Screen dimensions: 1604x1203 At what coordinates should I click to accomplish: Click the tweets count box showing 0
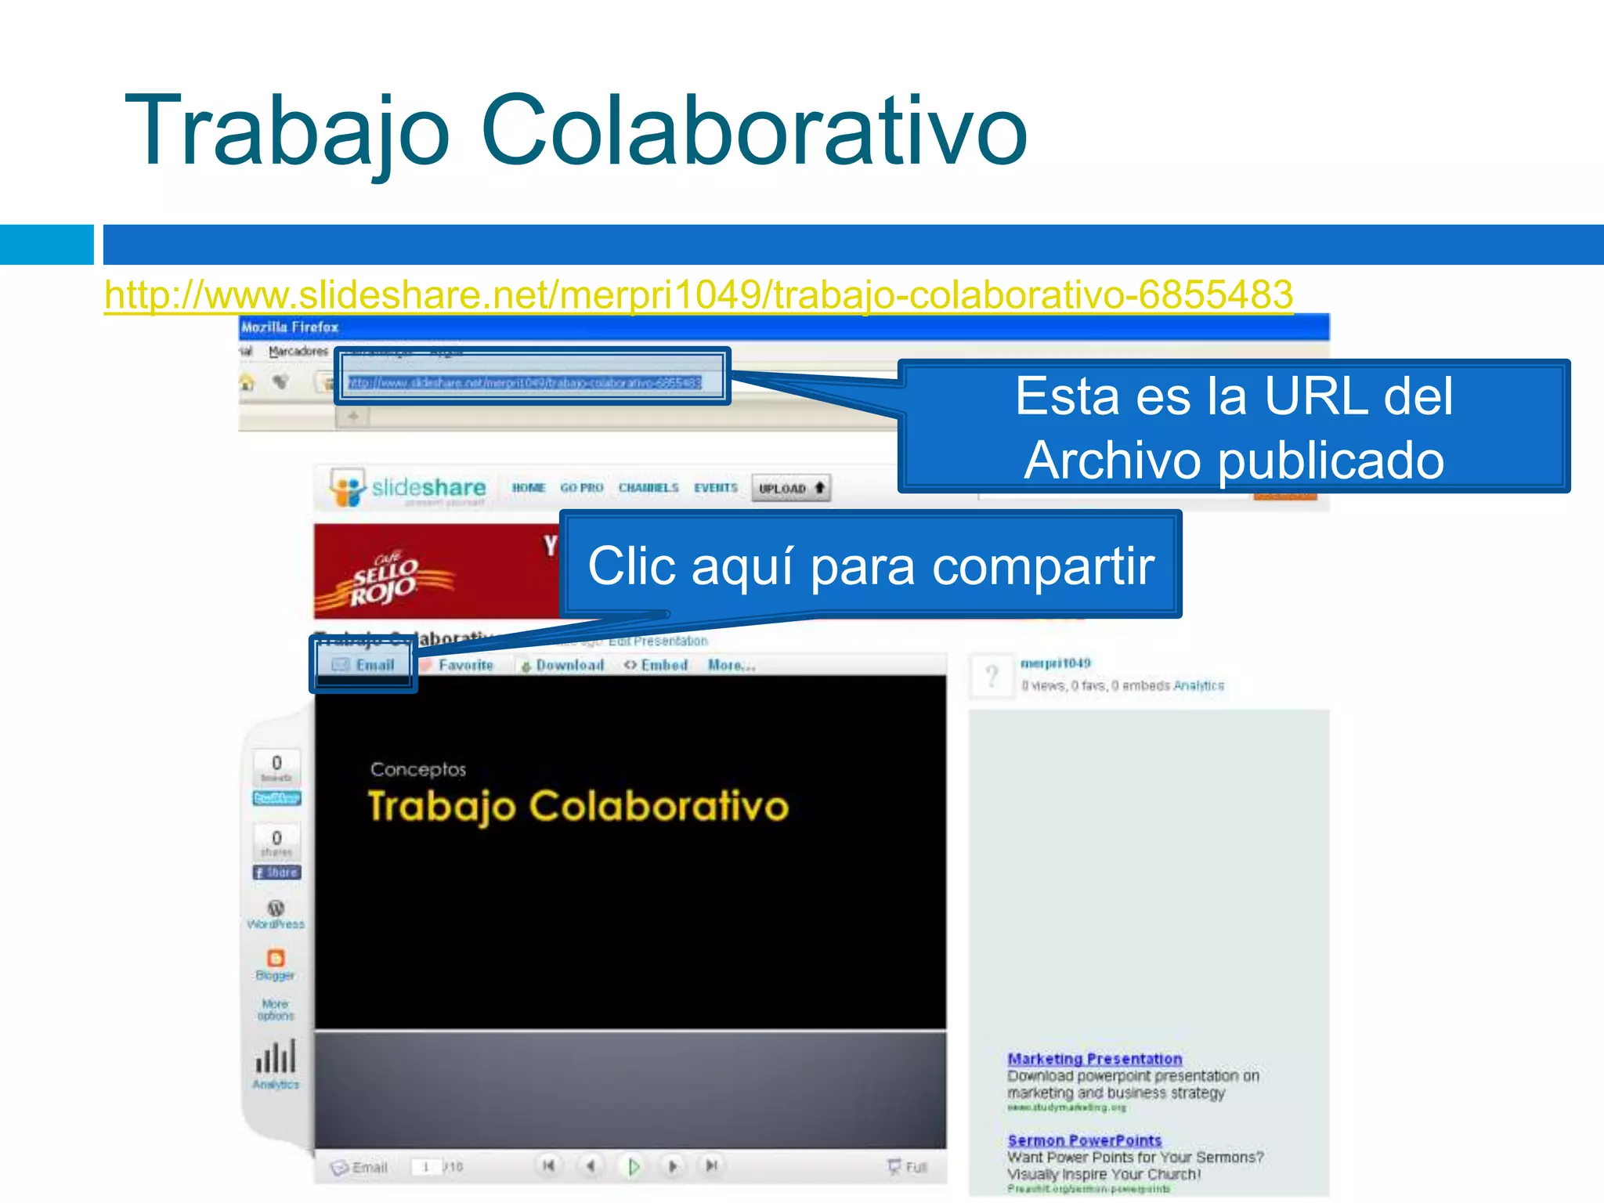click(276, 768)
